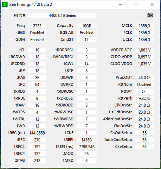Click the camera screenshot icon
This screenshot has height=169, width=161.
[x=150, y=15]
